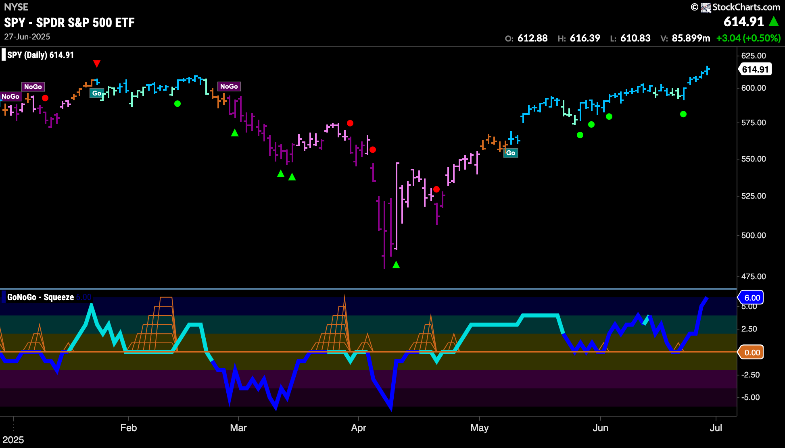This screenshot has height=448, width=785.
Task: Click the May label on the time axis
Action: click(480, 428)
